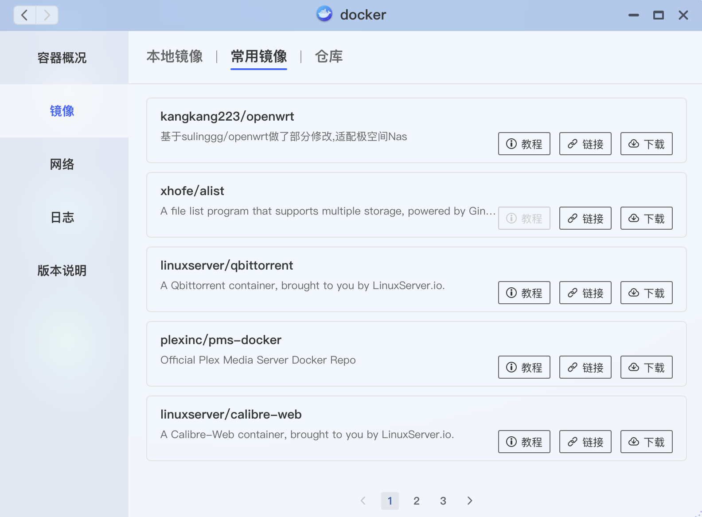702x517 pixels.
Task: Open link for xhofe/alist image
Action: tap(585, 218)
